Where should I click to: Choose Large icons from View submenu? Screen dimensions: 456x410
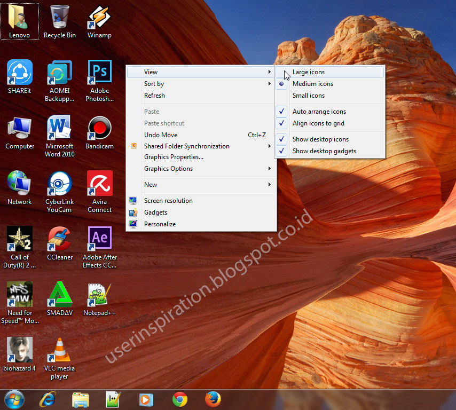pos(309,72)
